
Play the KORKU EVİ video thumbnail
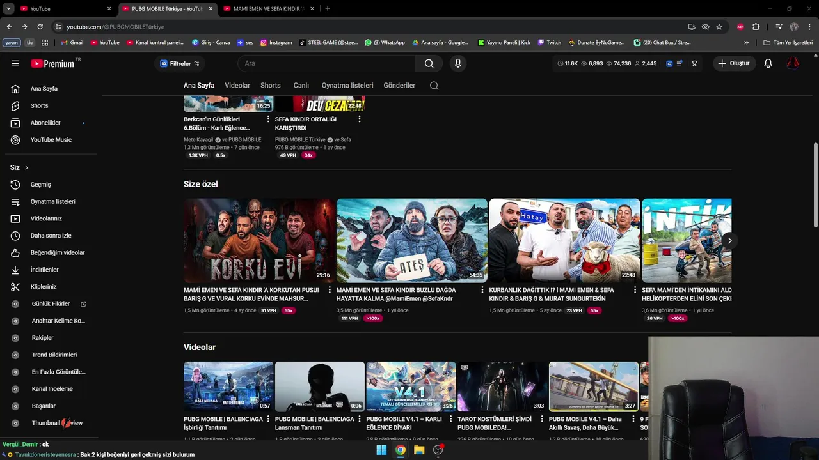click(259, 240)
